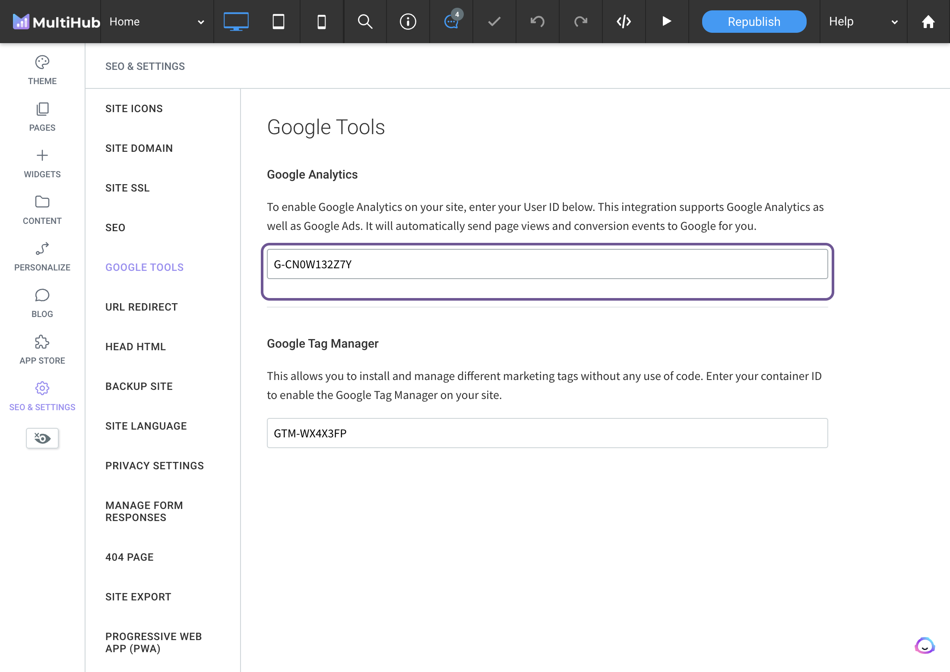Click the MultiHub logo
The image size is (950, 672).
(56, 22)
